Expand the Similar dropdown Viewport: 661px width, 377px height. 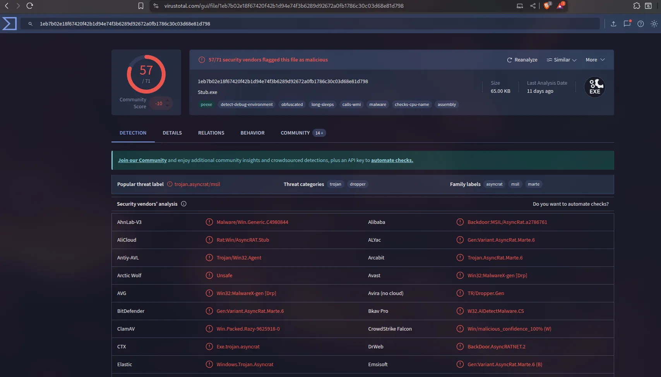[561, 60]
